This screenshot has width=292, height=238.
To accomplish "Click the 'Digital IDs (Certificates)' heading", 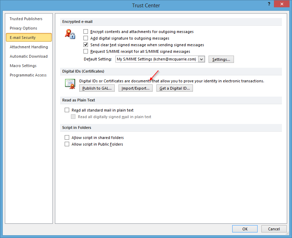I will pyautogui.click(x=83, y=71).
